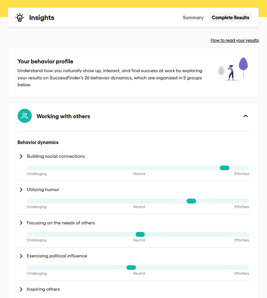Image resolution: width=267 pixels, height=298 pixels.
Task: Select the Complete Results tab
Action: (x=230, y=17)
